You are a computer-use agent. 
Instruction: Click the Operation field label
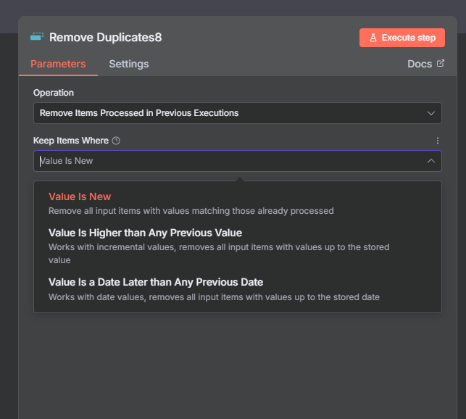tap(54, 93)
